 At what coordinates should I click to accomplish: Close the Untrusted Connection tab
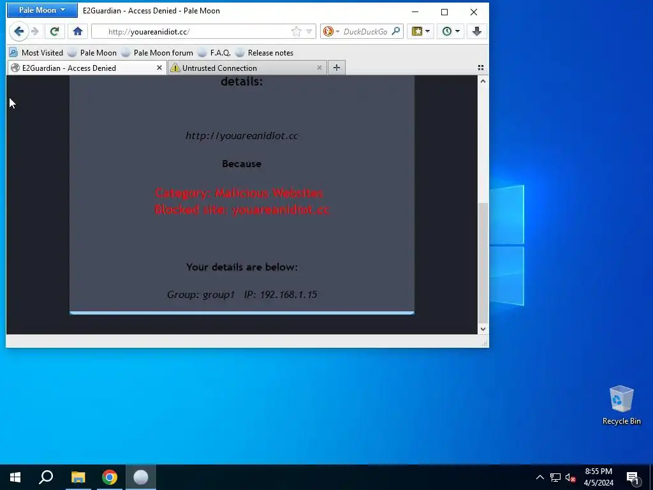(x=319, y=68)
